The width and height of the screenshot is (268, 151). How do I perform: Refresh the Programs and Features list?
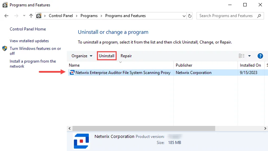[190, 16]
